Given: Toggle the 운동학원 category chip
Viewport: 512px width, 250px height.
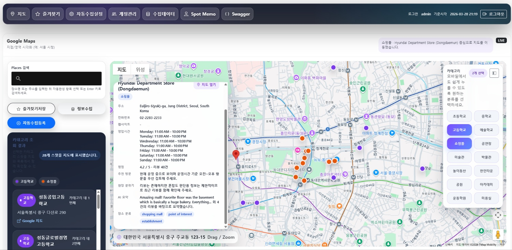Looking at the screenshot, I should pyautogui.click(x=459, y=198).
